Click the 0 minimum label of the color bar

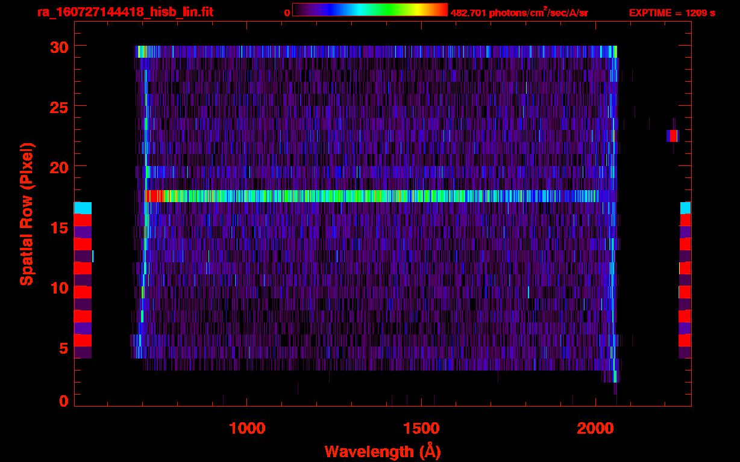click(287, 13)
